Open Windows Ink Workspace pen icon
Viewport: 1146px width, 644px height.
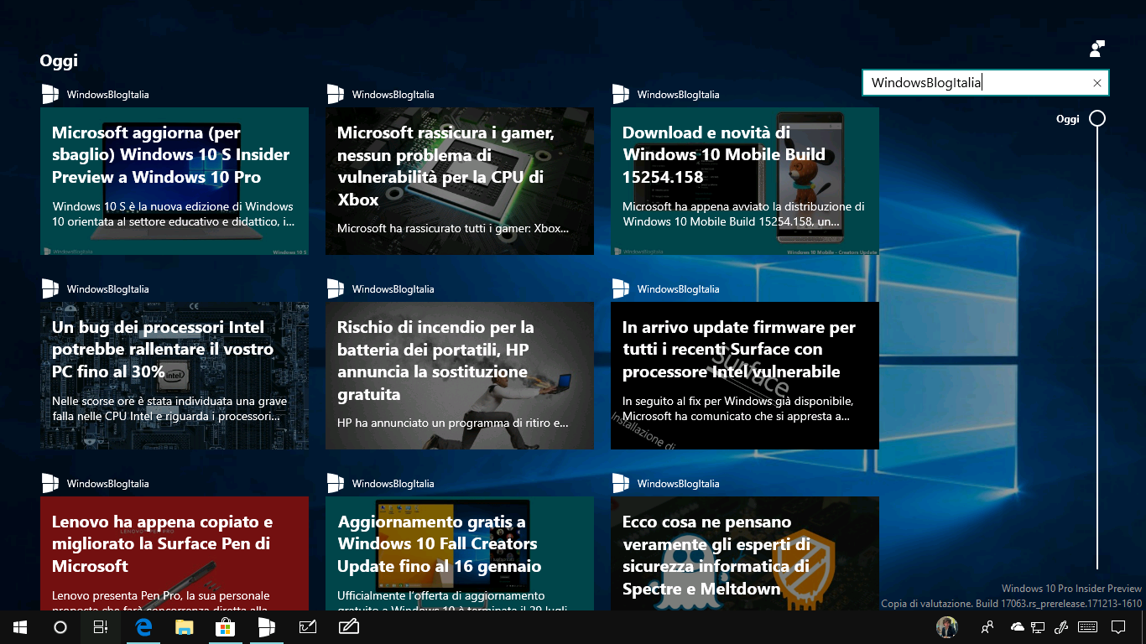pyautogui.click(x=1060, y=626)
